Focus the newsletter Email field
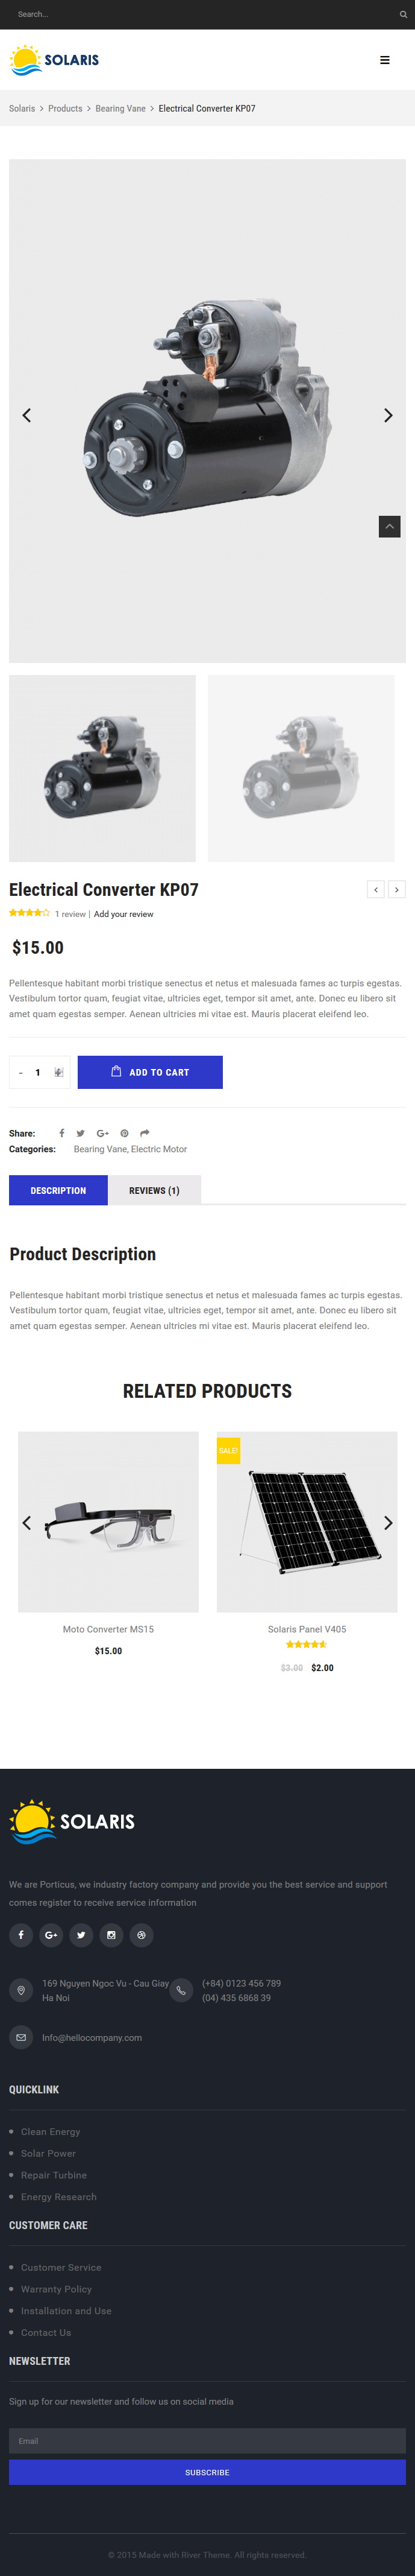The width and height of the screenshot is (415, 2576). click(x=207, y=2441)
